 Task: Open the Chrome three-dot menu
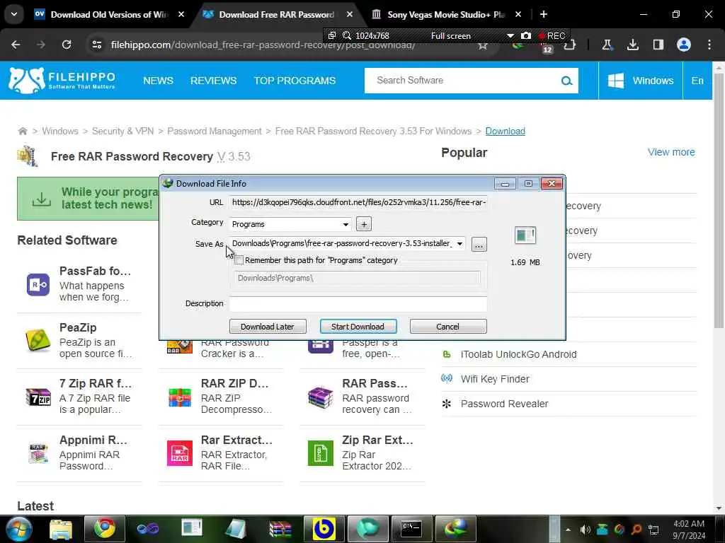click(x=709, y=45)
